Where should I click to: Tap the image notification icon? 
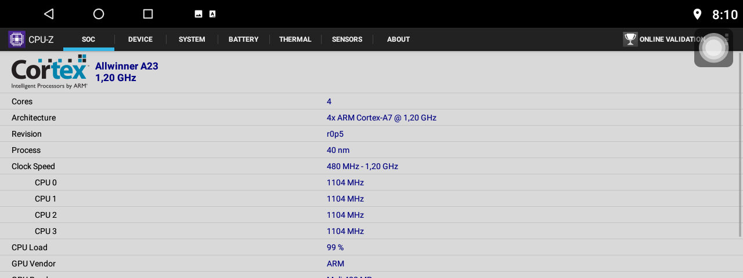pyautogui.click(x=199, y=14)
